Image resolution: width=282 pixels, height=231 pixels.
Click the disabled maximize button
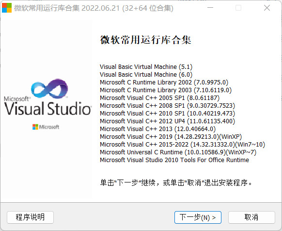pos(238,8)
